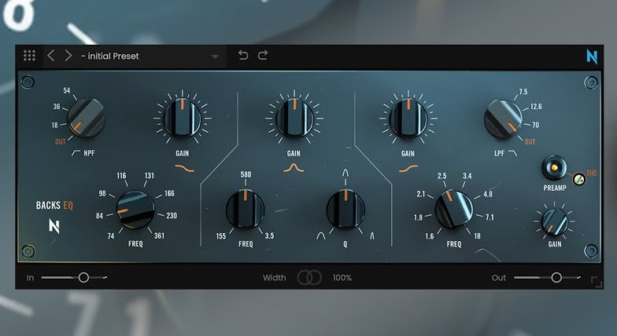Click the LPF frequency selector knob

coord(505,117)
